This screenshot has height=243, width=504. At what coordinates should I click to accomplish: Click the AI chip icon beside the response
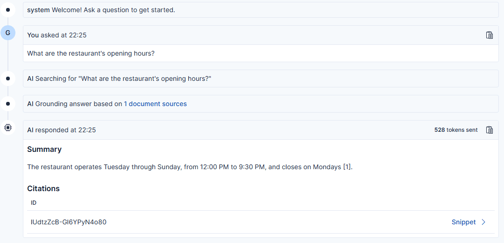(8, 127)
